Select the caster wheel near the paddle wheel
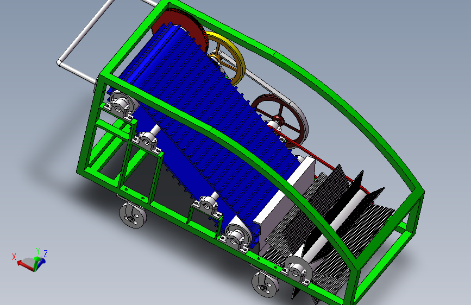Image resolution: width=471 pixels, height=305 pixels. coord(265,284)
